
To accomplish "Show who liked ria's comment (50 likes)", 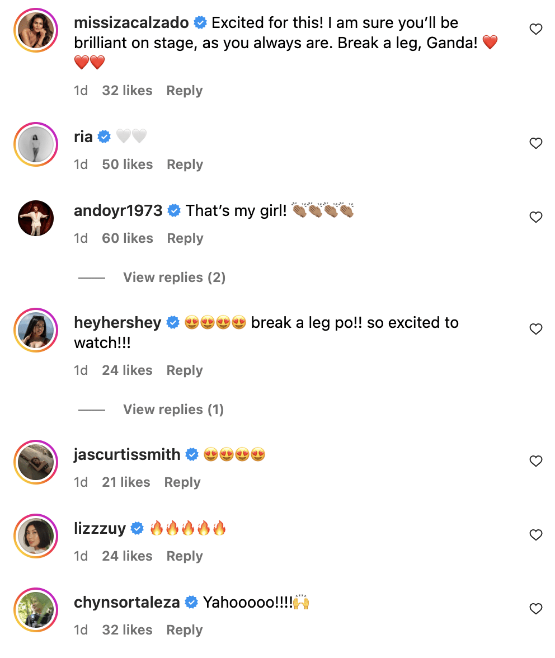I will pyautogui.click(x=127, y=164).
